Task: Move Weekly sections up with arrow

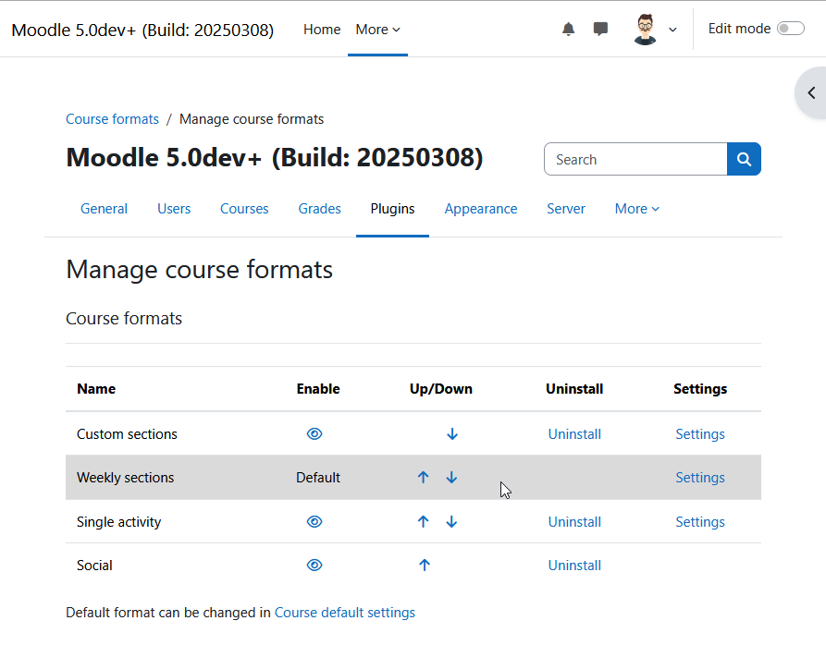Action: pyautogui.click(x=423, y=477)
